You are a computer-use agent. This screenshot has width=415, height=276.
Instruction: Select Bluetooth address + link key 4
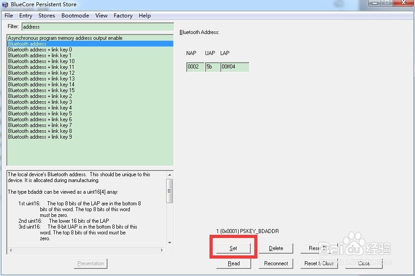[90, 108]
